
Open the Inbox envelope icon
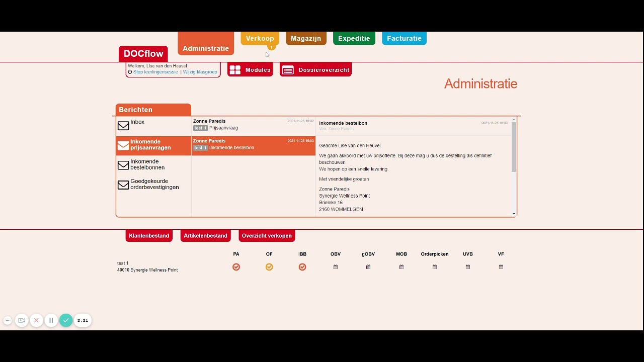point(123,126)
